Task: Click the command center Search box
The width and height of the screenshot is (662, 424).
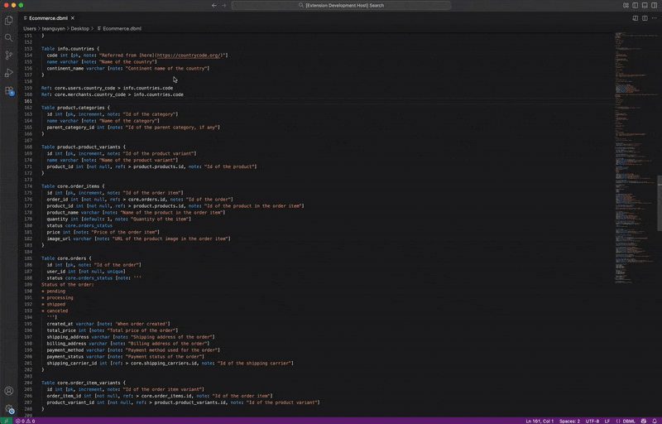Action: (x=341, y=6)
